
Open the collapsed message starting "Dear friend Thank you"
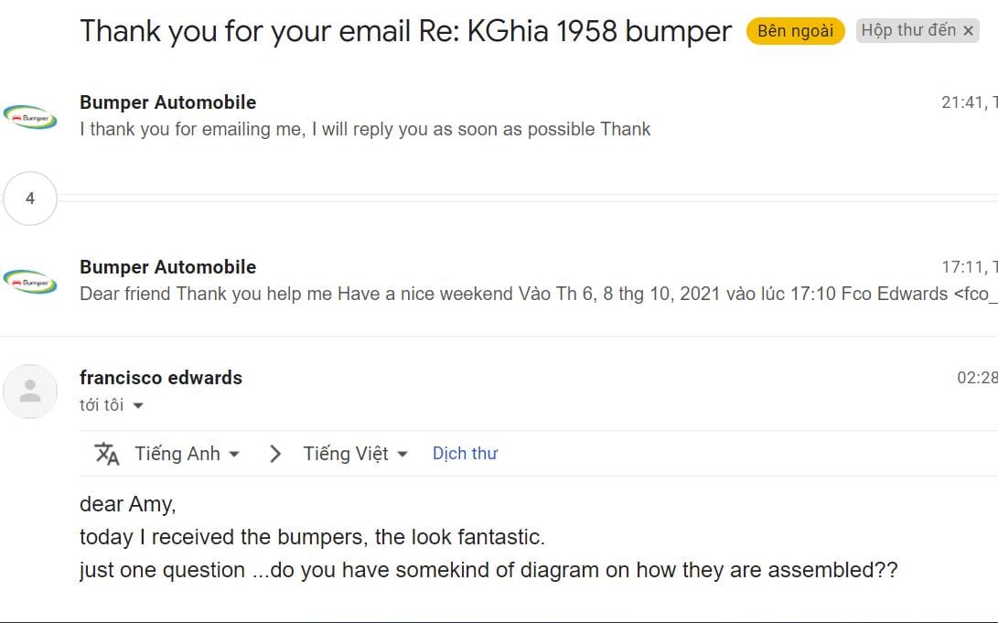click(x=512, y=295)
